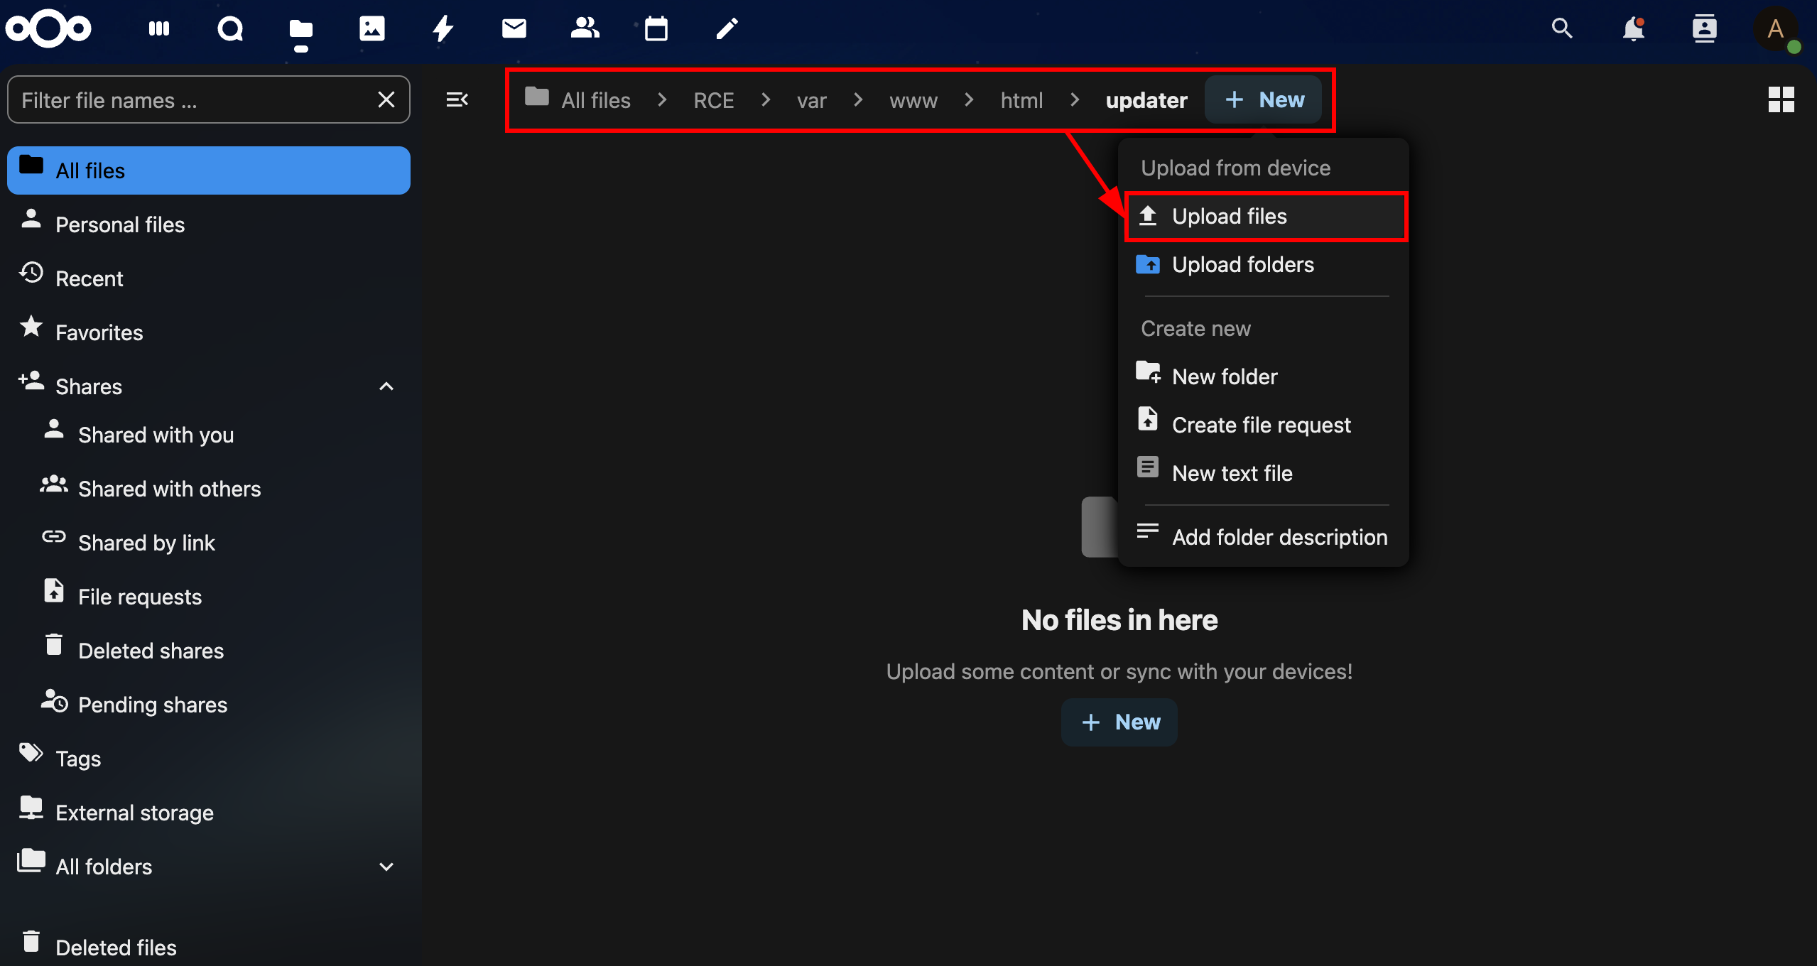
Task: Open the Calendar app icon
Action: (656, 28)
